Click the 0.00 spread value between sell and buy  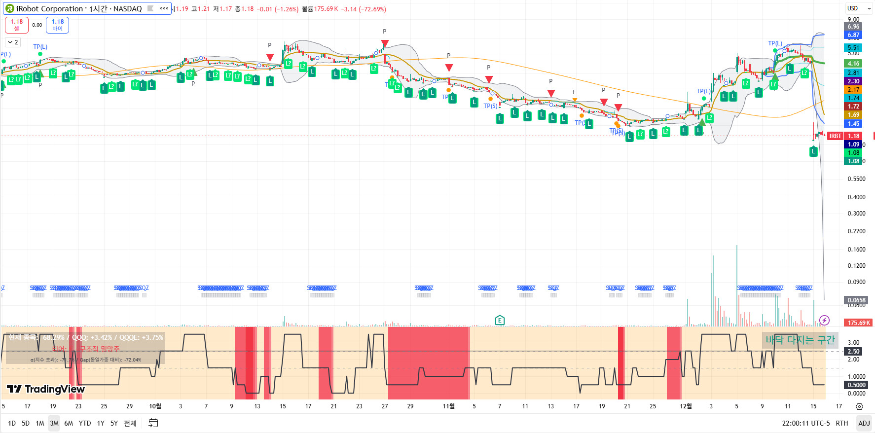[37, 25]
